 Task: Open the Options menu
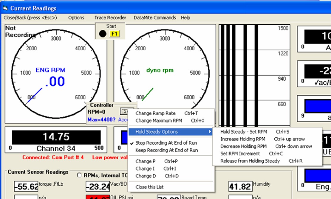pyautogui.click(x=76, y=18)
